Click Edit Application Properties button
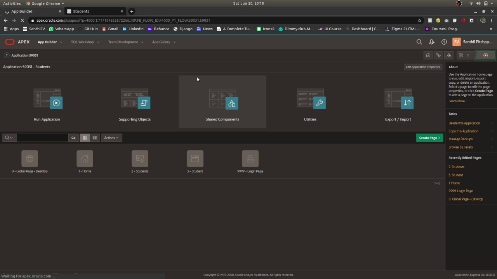Screen dimensions: 497x279 coord(423,67)
